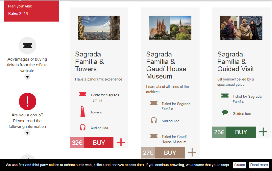Open the Towers panoramic city view thumbnail

99,28
